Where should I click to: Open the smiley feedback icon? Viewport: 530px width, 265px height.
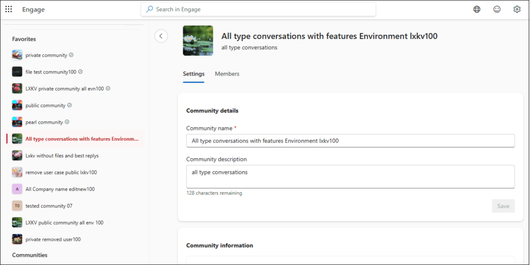(x=496, y=9)
